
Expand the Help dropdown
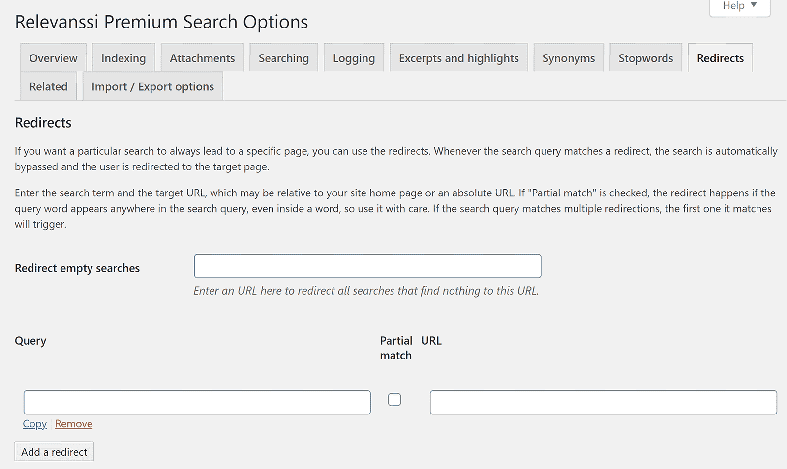click(x=739, y=6)
